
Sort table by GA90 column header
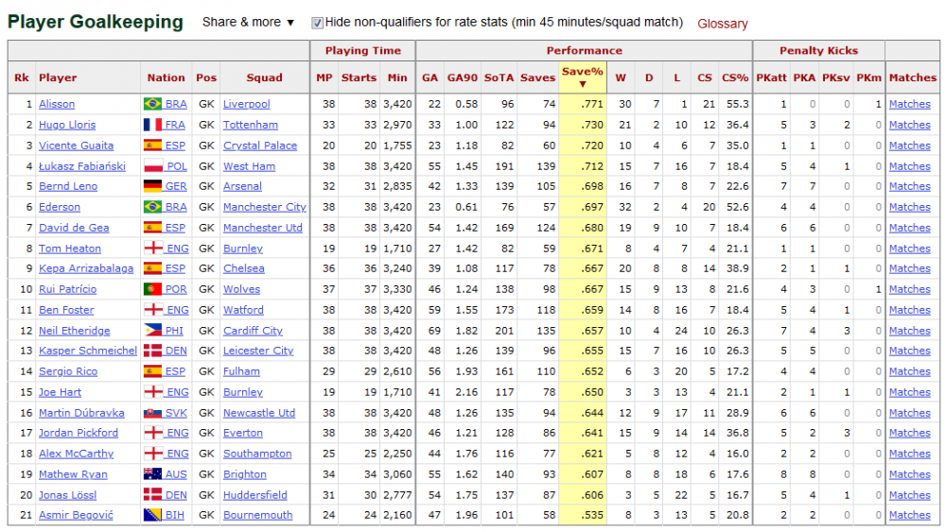(x=463, y=77)
